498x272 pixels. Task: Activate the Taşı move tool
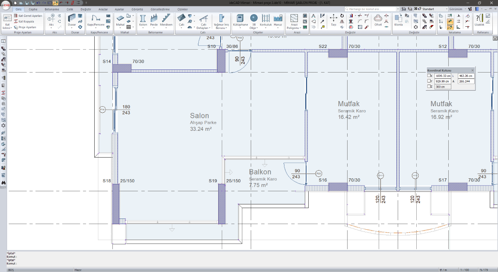[334, 19]
